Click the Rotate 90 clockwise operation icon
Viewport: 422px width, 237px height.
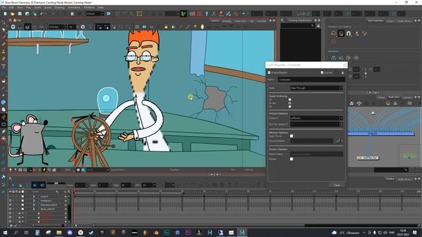pyautogui.click(x=349, y=58)
